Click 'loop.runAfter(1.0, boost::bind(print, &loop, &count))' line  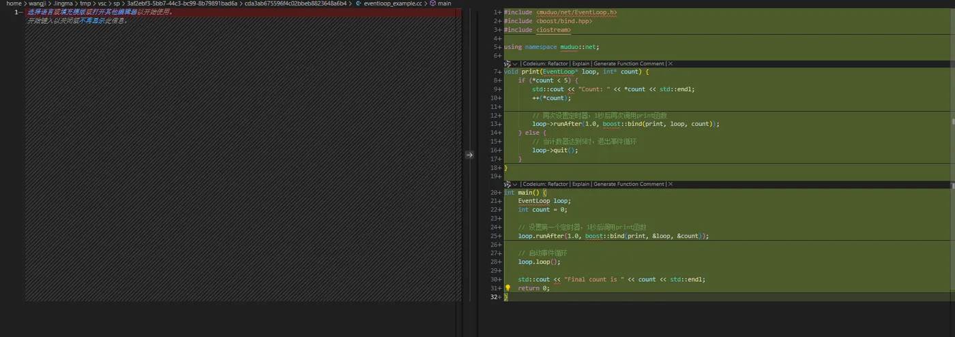[x=613, y=236]
